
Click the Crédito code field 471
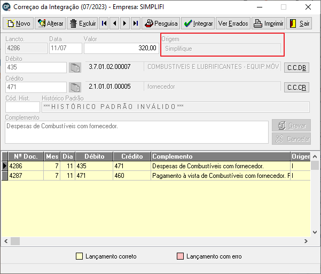click(x=36, y=87)
